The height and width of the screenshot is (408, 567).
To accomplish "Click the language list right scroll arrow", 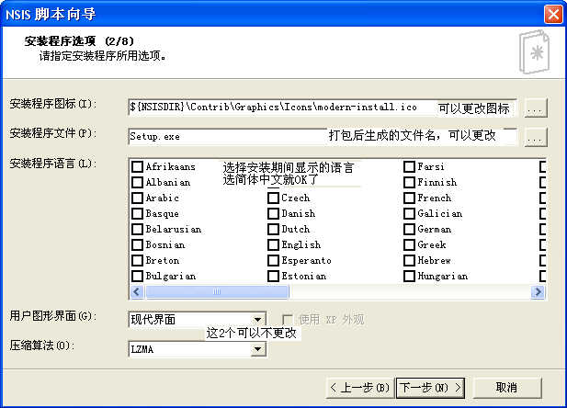I will [538, 291].
